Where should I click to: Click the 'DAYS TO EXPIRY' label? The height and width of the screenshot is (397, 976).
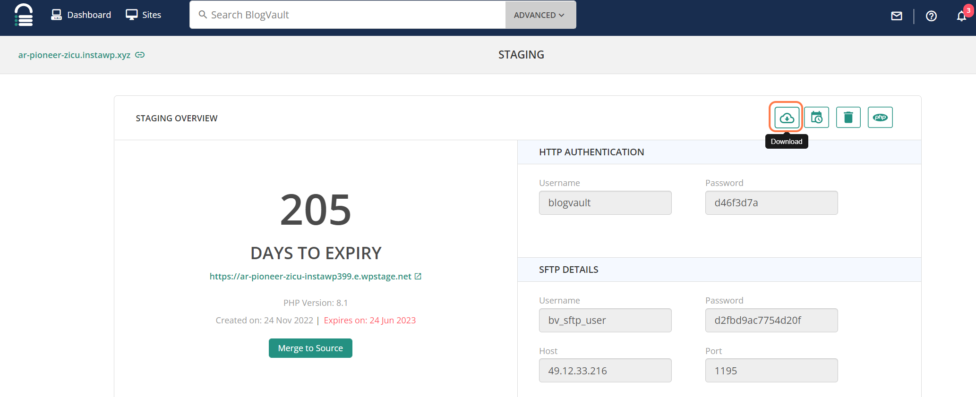point(316,253)
